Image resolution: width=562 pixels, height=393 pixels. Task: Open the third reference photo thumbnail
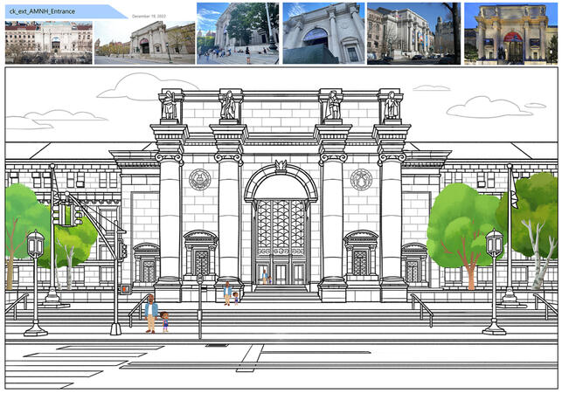point(238,33)
